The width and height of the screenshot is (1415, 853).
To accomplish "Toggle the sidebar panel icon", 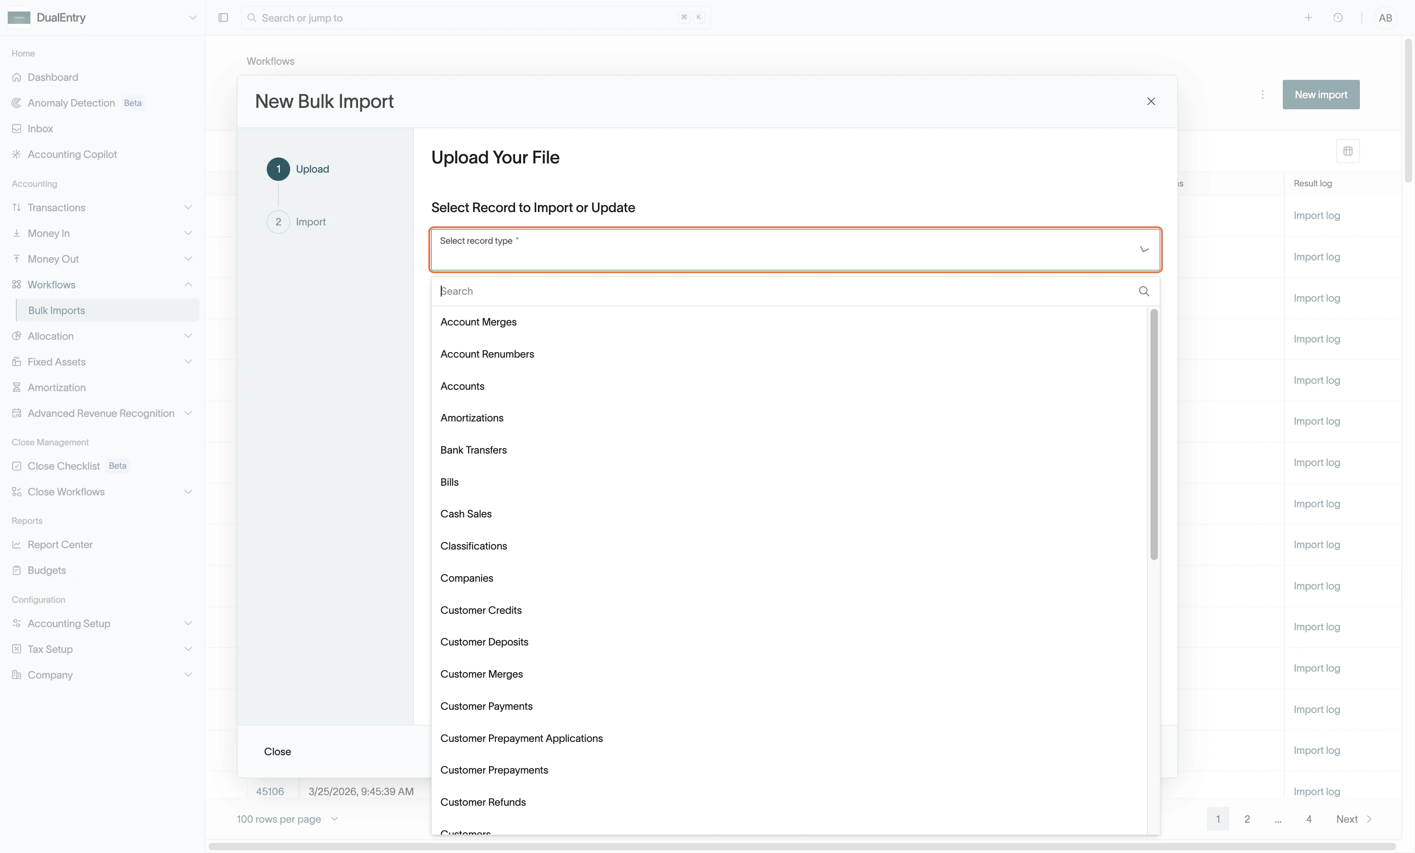I will (224, 18).
